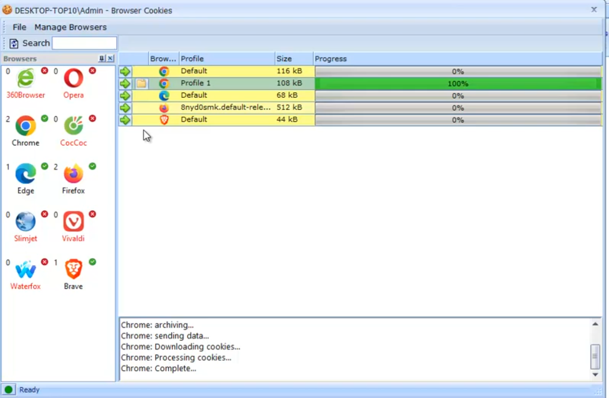The width and height of the screenshot is (609, 398).
Task: Click the log scrollbar down arrow
Action: coord(595,374)
